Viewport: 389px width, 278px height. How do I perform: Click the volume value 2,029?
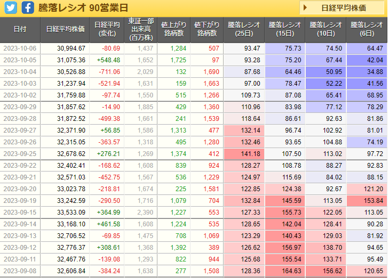(145, 72)
